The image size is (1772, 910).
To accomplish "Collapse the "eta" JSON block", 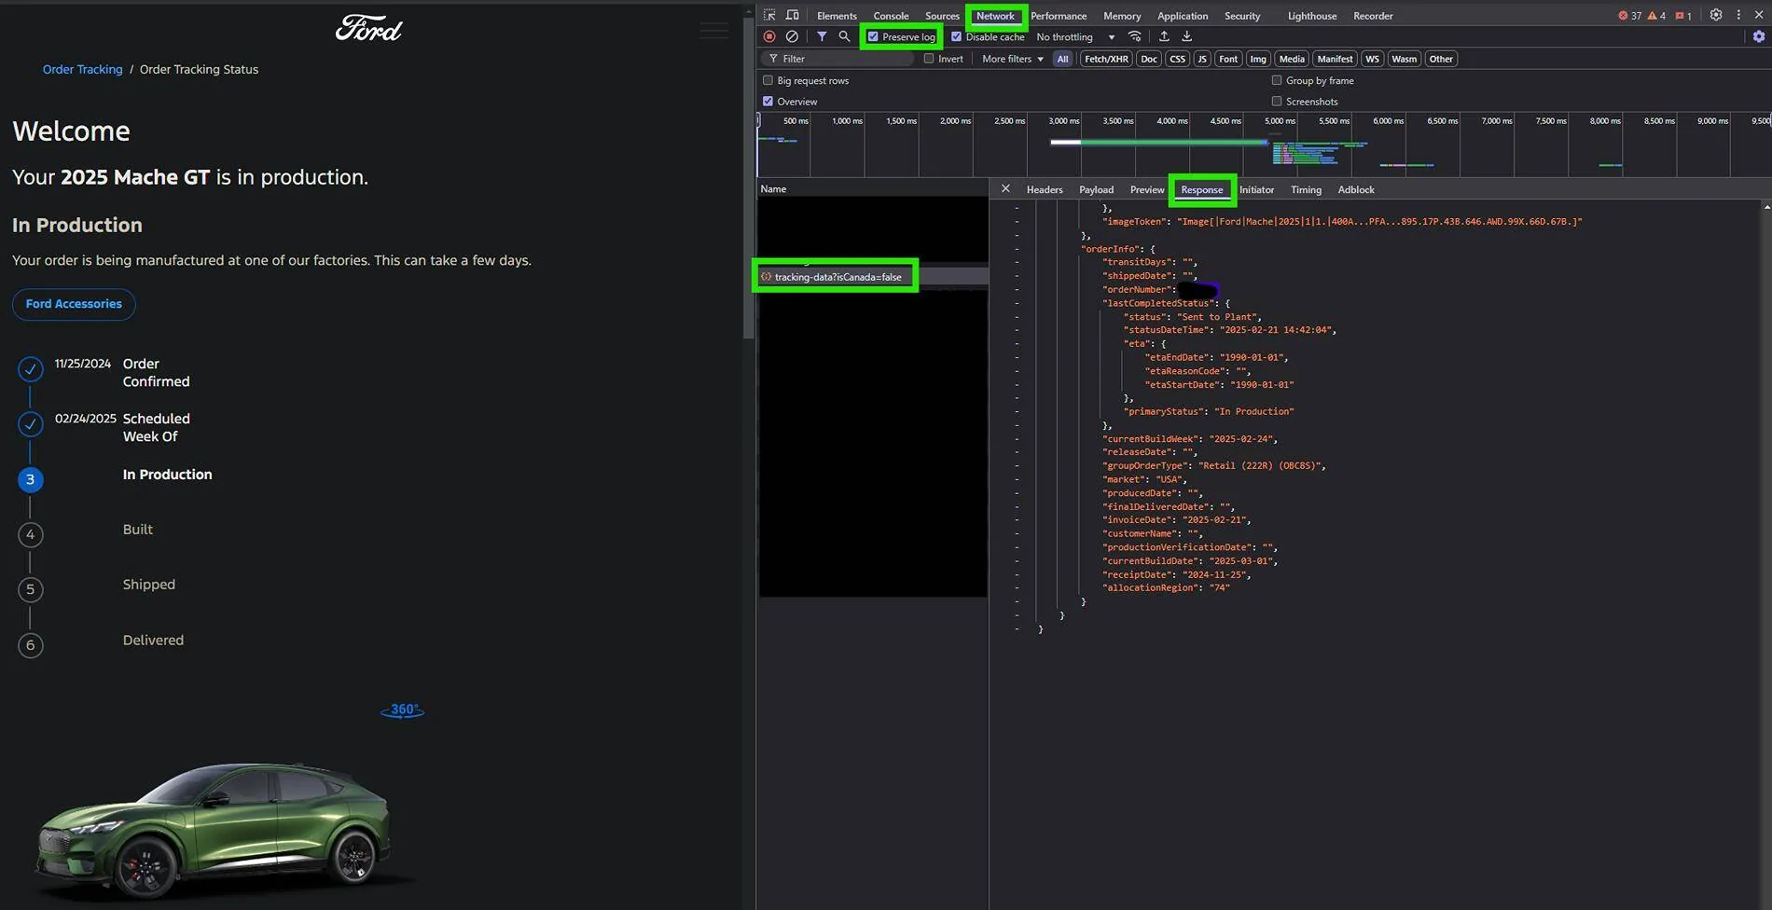I will coord(1016,344).
